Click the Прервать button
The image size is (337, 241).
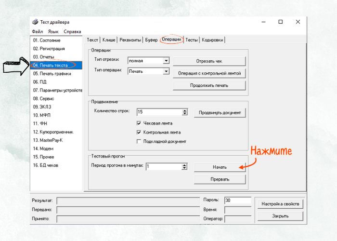[220, 179]
